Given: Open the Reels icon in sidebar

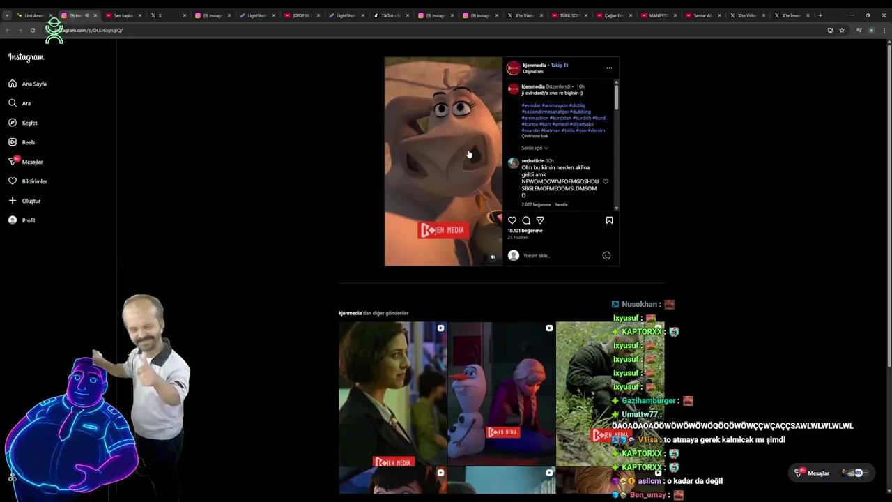Looking at the screenshot, I should [x=13, y=142].
